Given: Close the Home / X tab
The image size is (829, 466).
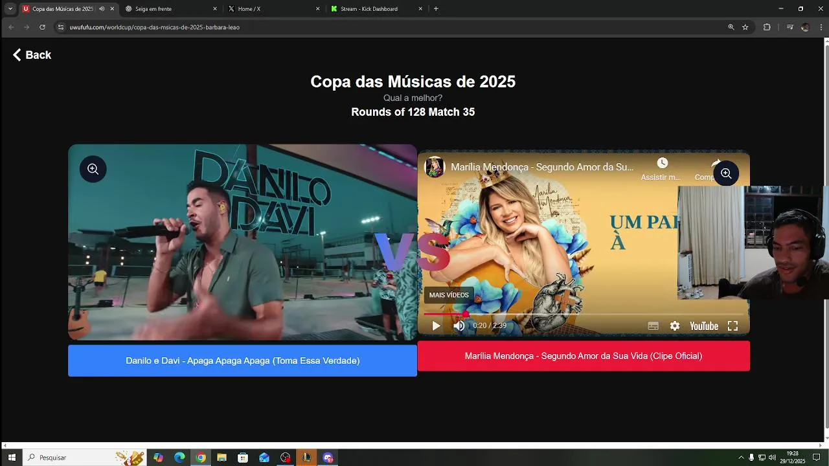Looking at the screenshot, I should [318, 9].
